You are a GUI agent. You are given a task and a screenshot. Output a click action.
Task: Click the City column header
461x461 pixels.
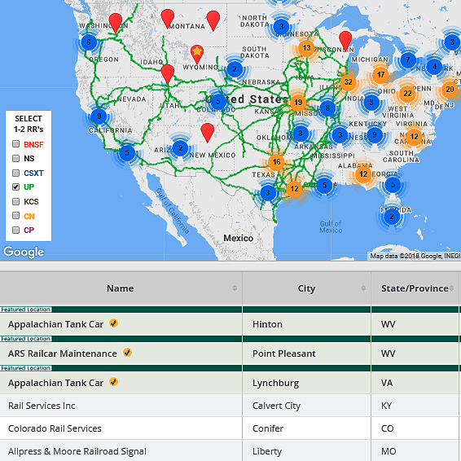(306, 288)
